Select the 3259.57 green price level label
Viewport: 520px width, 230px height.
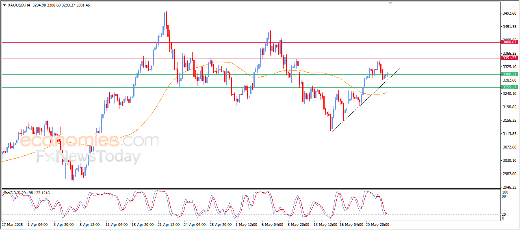tap(509, 87)
